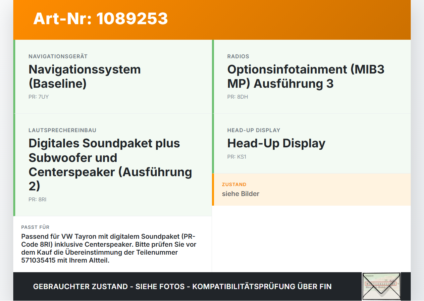Click the 'siehe Bilder' condition text
The height and width of the screenshot is (301, 424).
coord(240,194)
